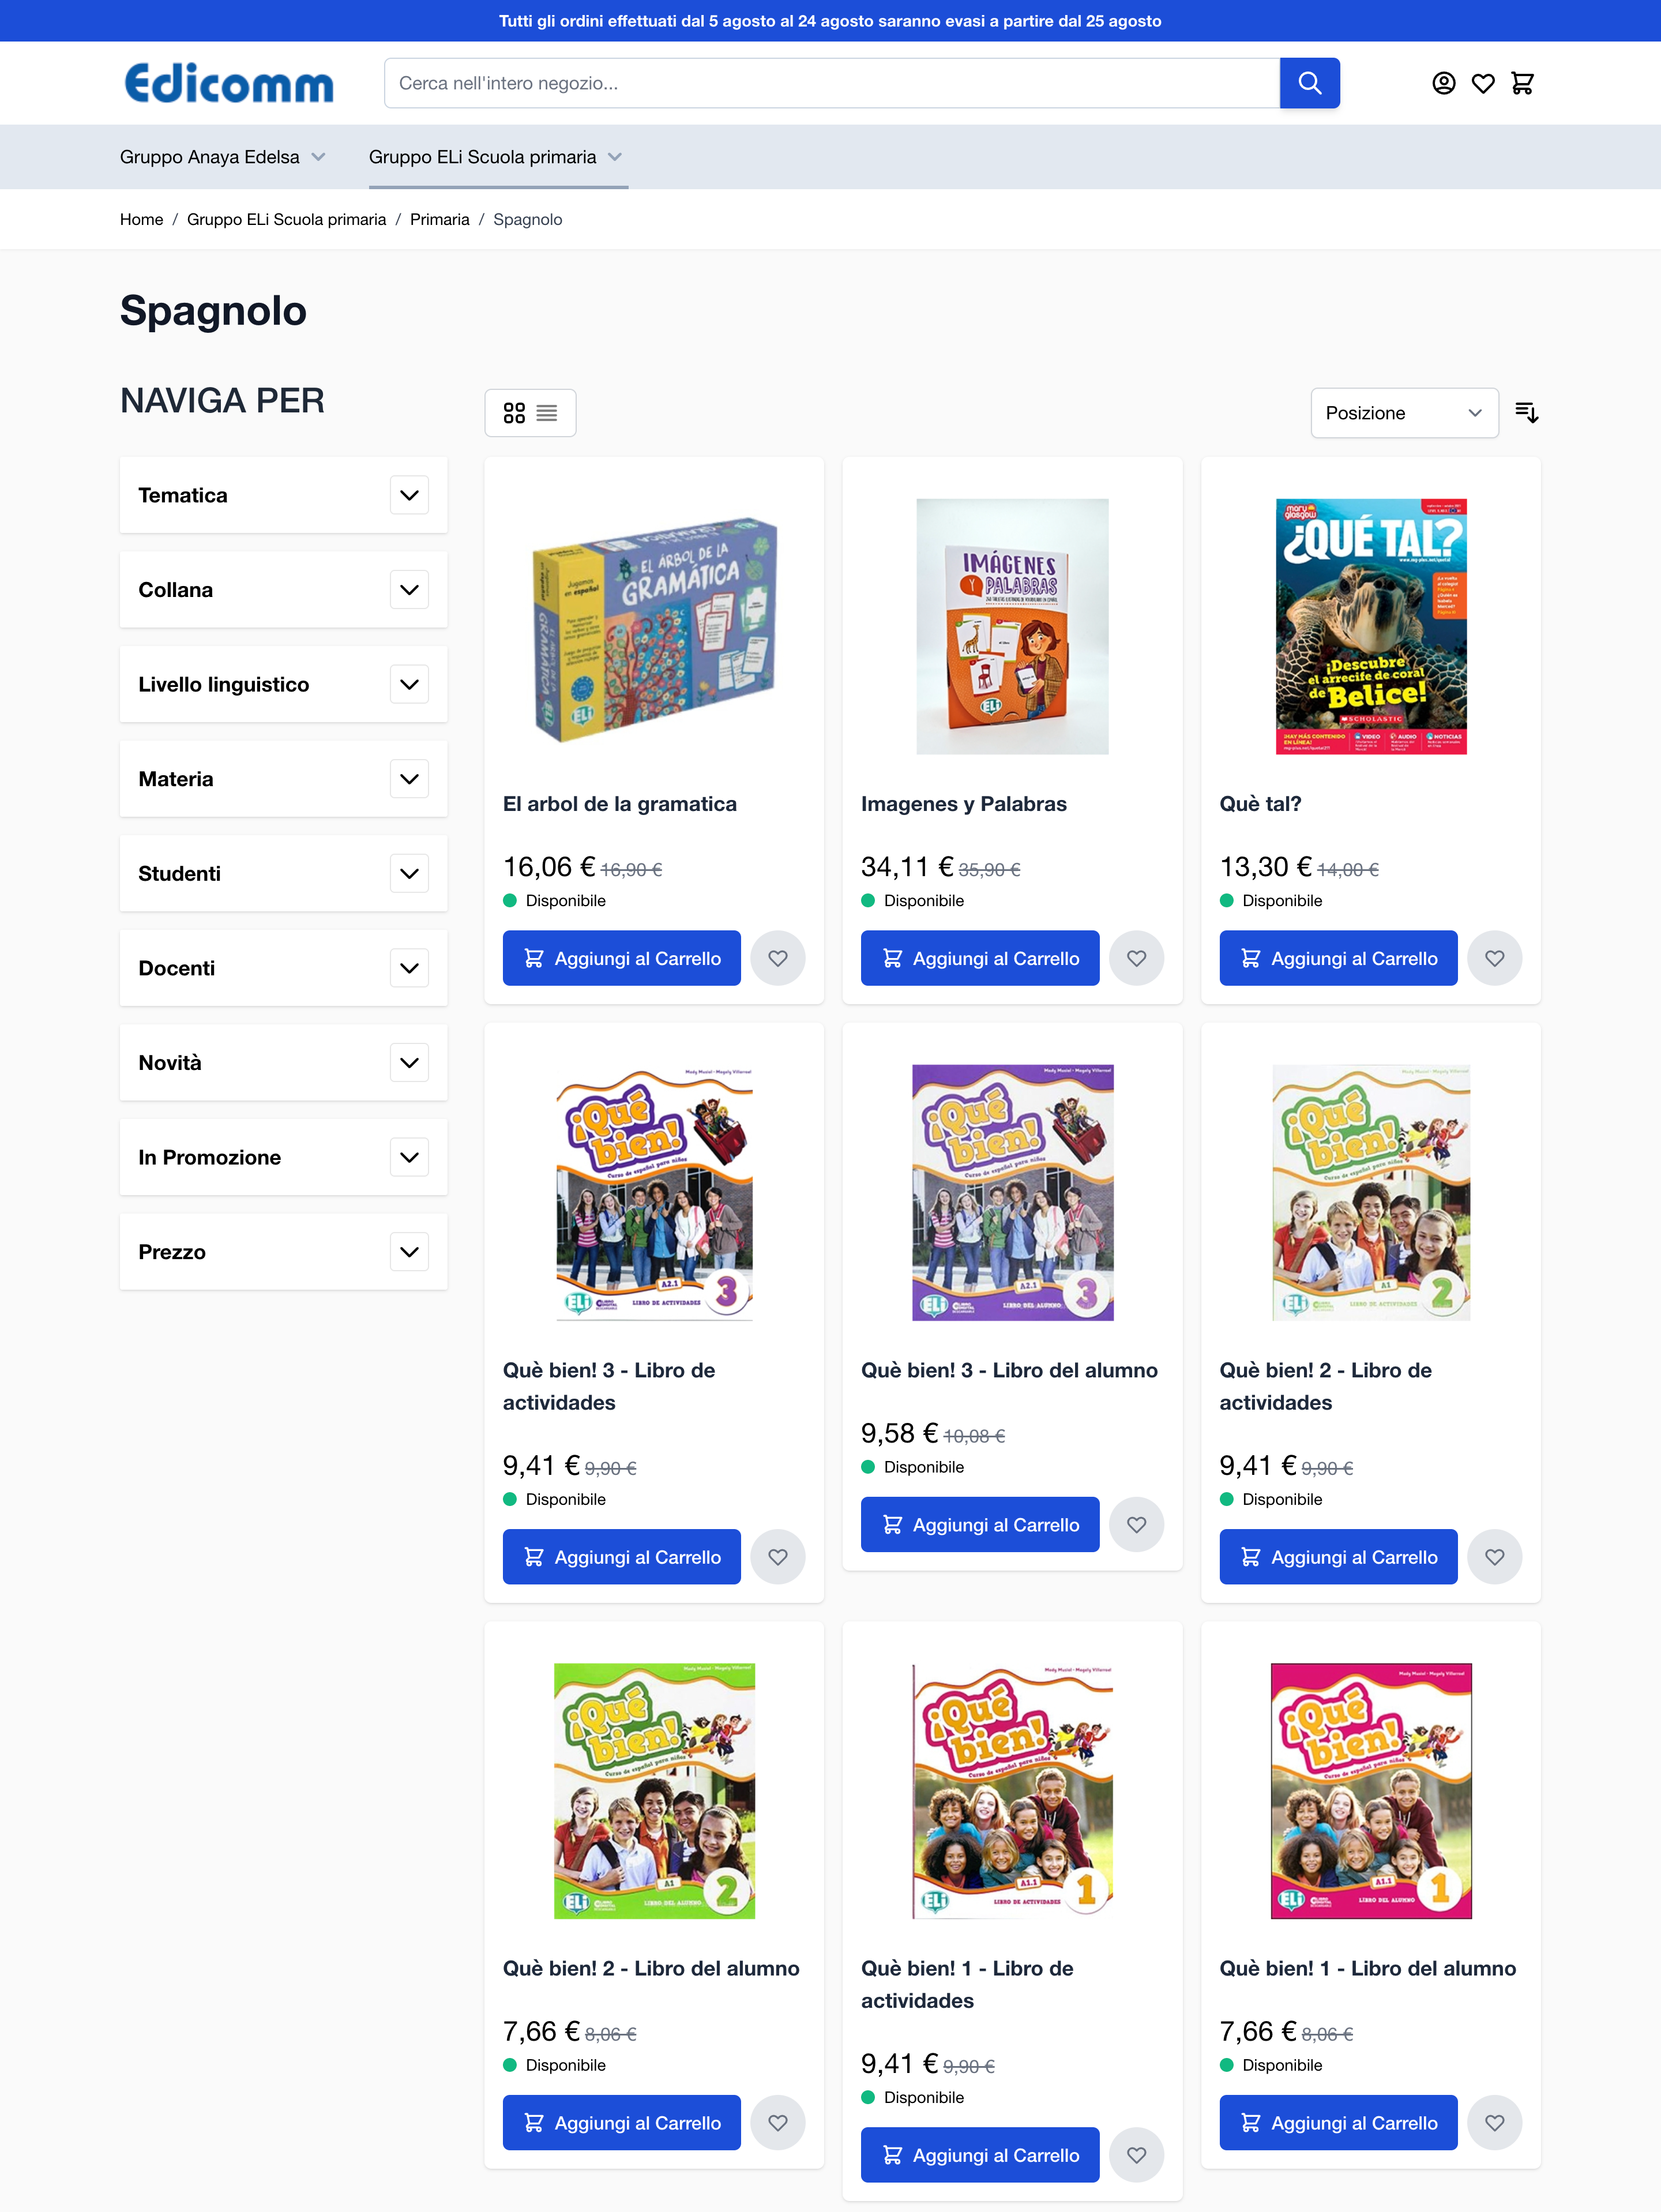This screenshot has width=1661, height=2212.
Task: Go to Primaria breadcrumb link
Action: 439,219
